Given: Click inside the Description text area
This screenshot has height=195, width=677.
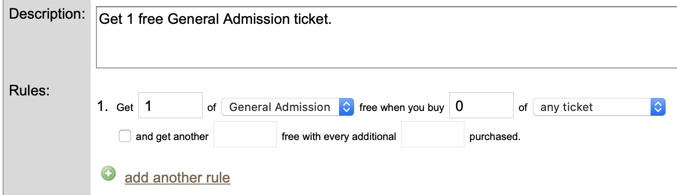Looking at the screenshot, I should pyautogui.click(x=386, y=37).
